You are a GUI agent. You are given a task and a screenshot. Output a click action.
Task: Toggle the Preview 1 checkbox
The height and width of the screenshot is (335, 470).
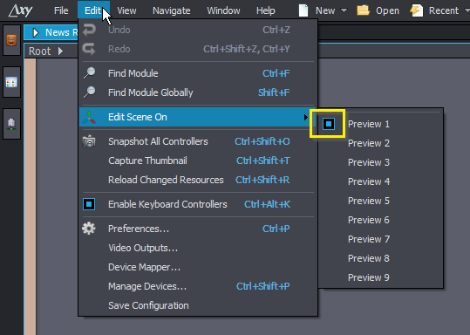pyautogui.click(x=329, y=124)
